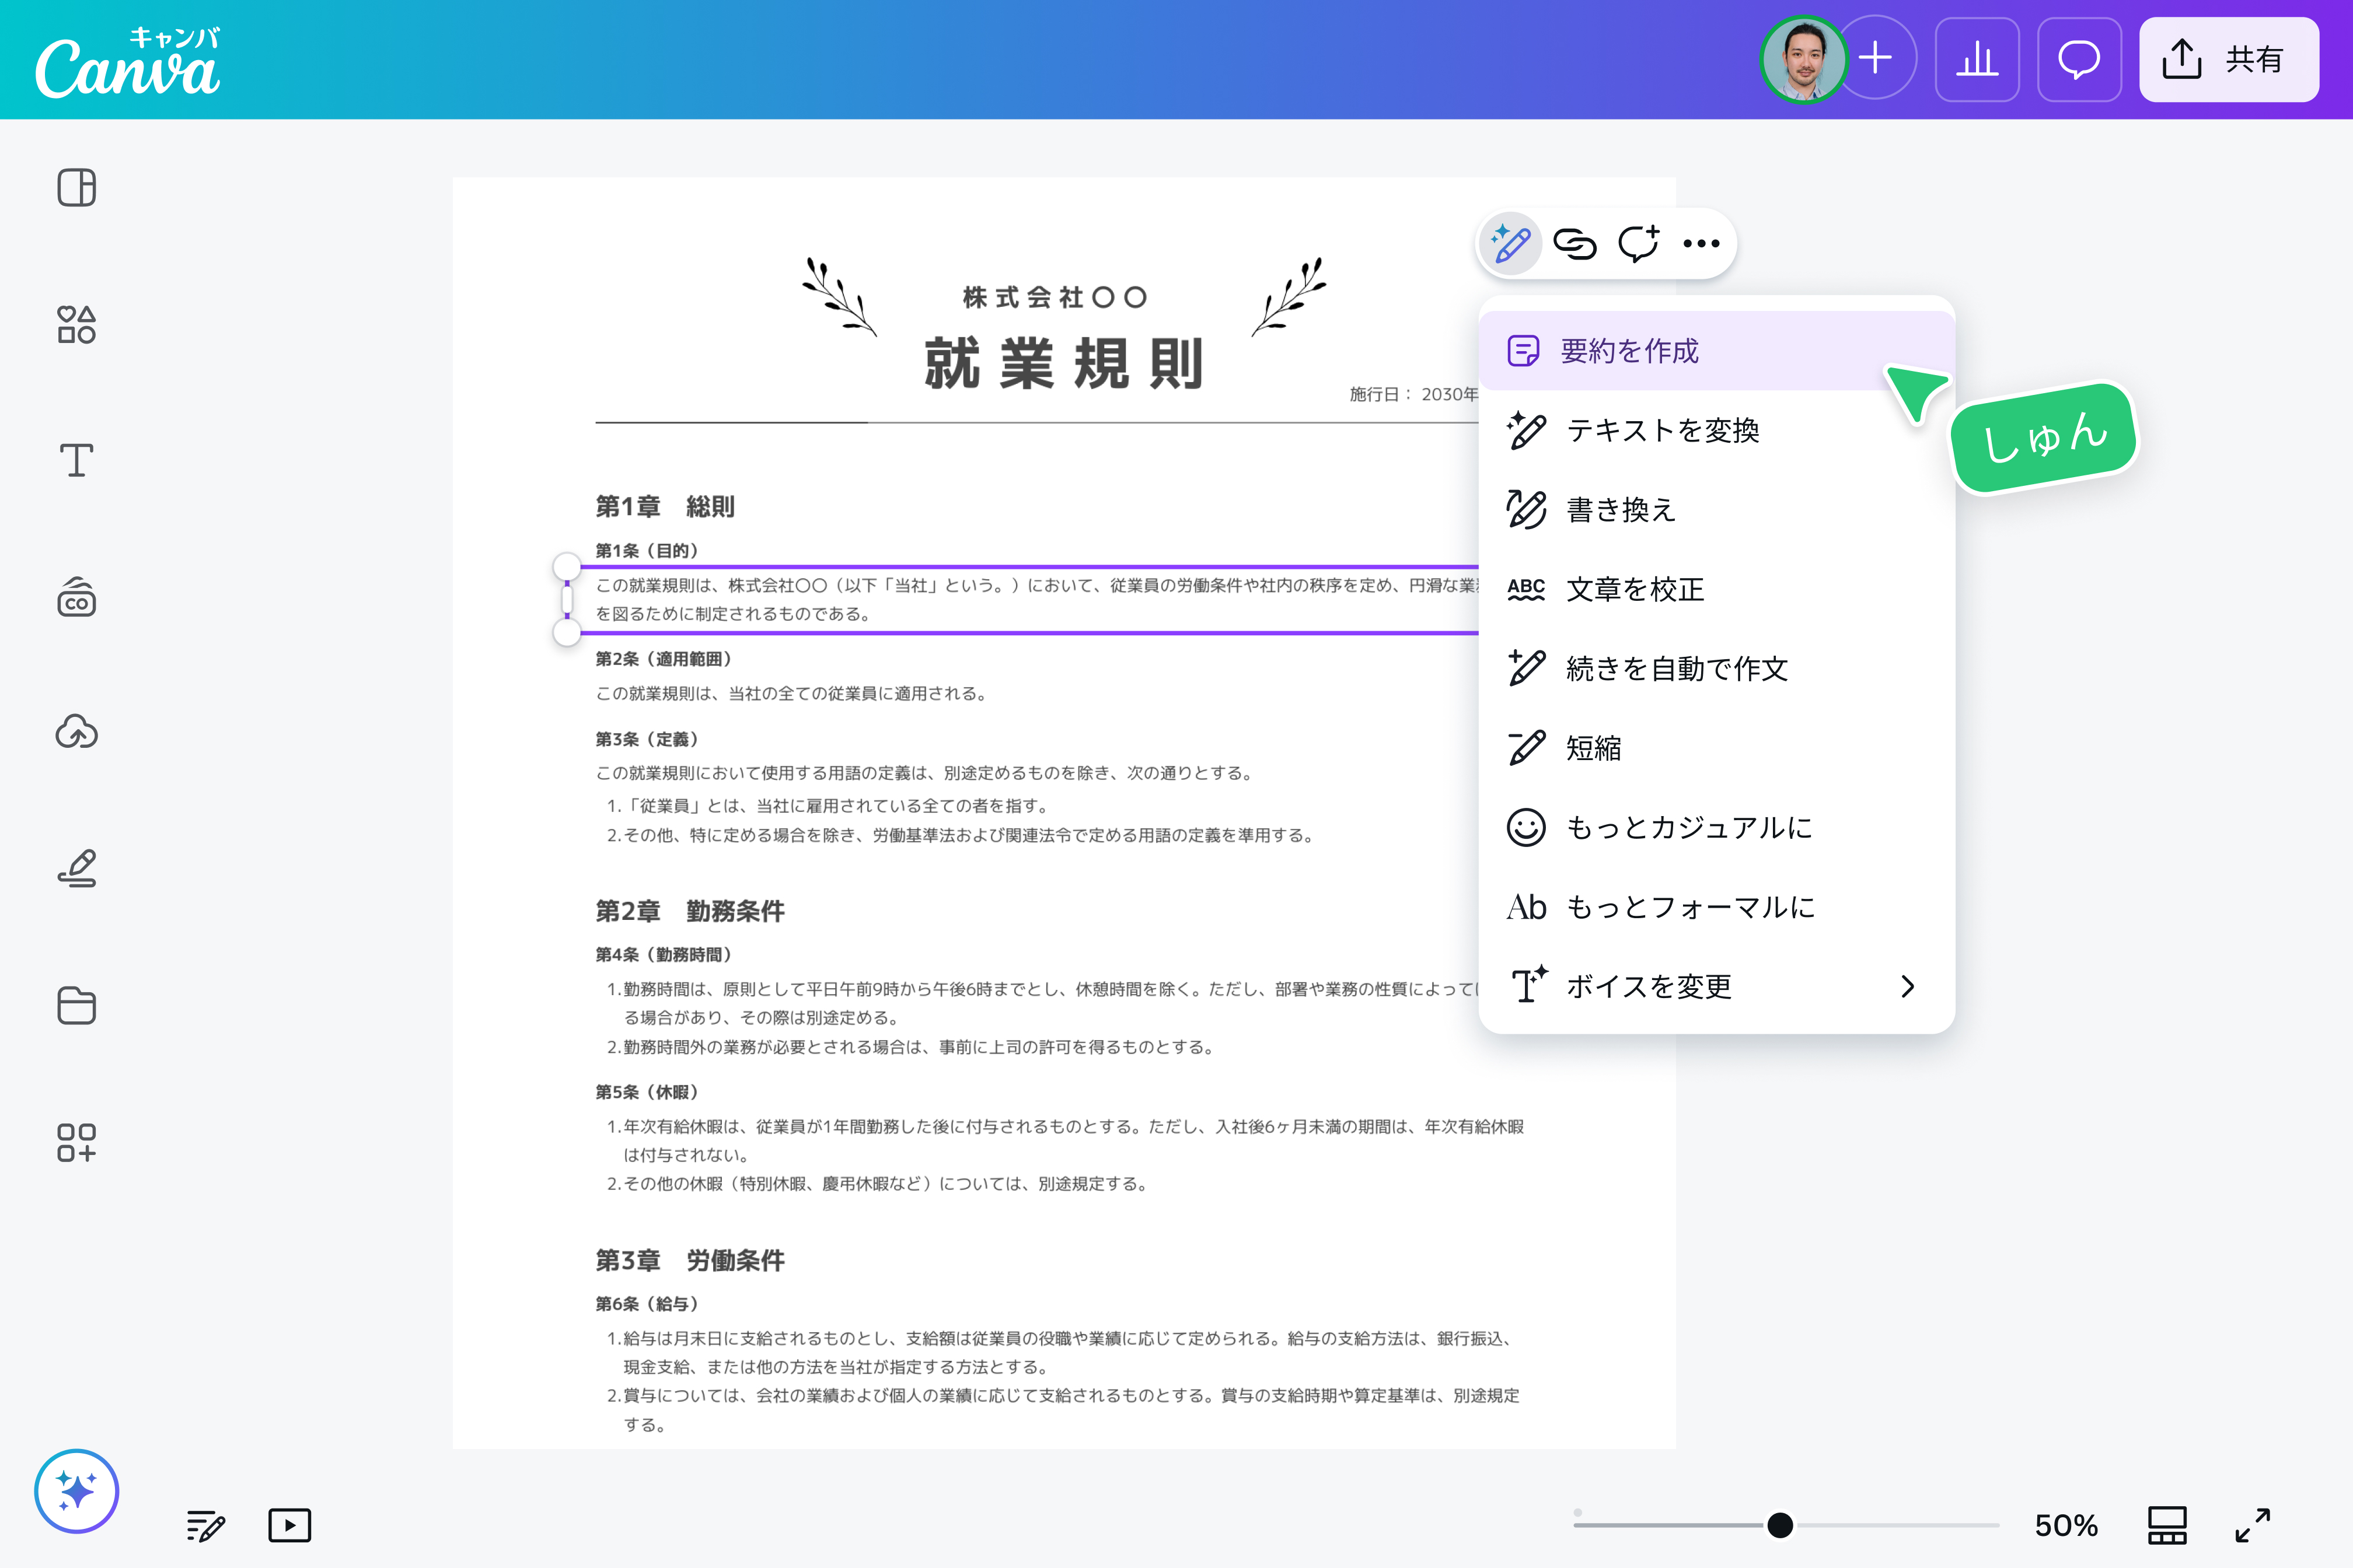The image size is (2353, 1568).
Task: Click the 株式会社〇〇 company heading
Action: (x=1055, y=297)
